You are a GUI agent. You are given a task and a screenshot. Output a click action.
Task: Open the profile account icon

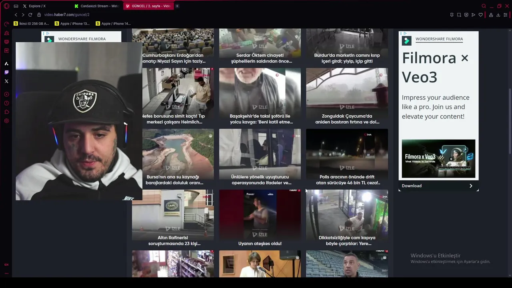(x=491, y=15)
